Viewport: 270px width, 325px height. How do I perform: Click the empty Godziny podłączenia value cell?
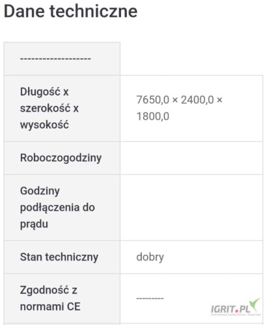click(191, 207)
